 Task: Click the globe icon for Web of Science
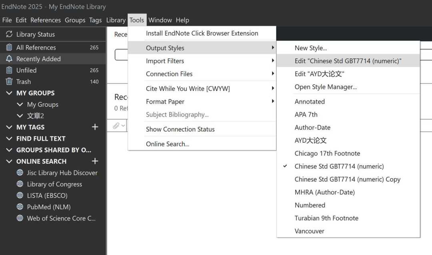point(20,218)
